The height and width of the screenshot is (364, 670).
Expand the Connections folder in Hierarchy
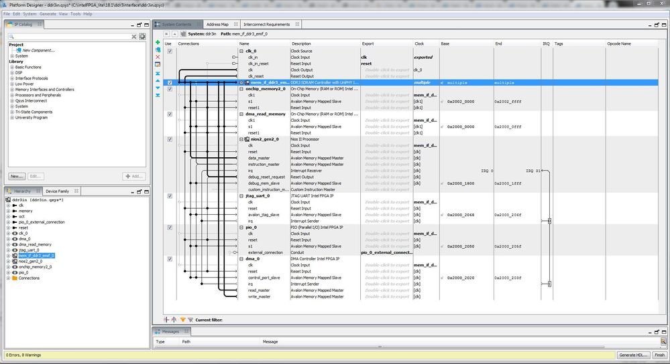(9, 277)
